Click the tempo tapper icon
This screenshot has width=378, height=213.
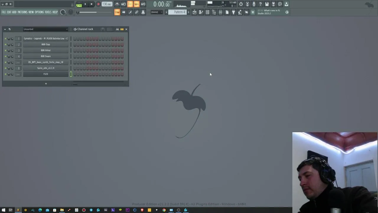tap(240, 12)
